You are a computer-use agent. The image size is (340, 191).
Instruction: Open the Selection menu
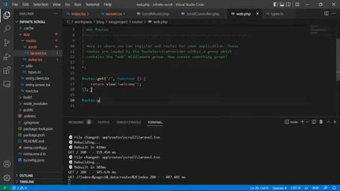[x=40, y=4]
